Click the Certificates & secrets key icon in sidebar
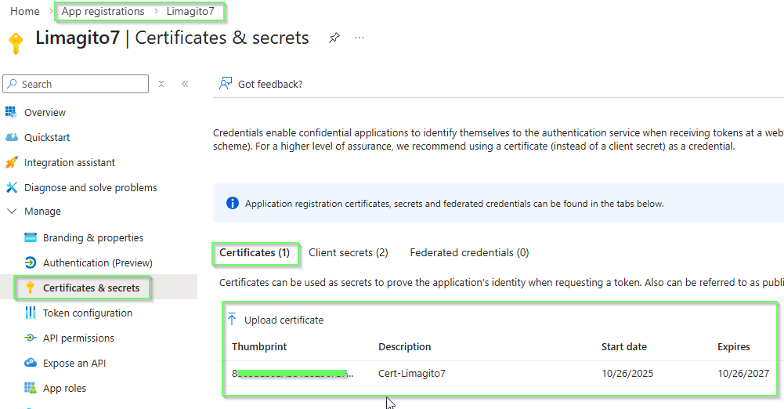784x409 pixels. point(30,288)
